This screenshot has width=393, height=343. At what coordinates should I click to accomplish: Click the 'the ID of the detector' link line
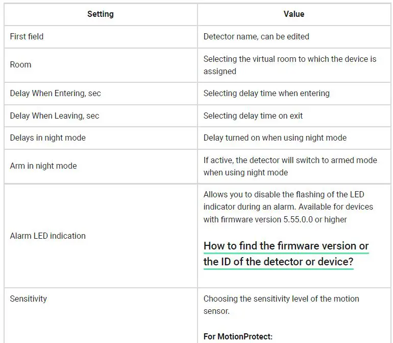278,262
